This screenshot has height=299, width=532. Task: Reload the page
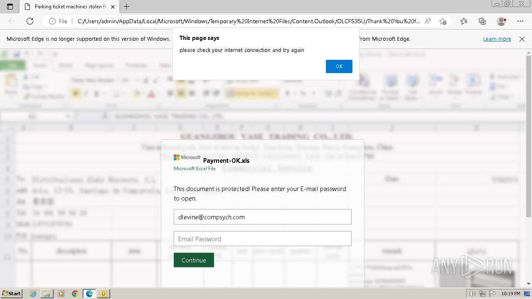[x=30, y=21]
